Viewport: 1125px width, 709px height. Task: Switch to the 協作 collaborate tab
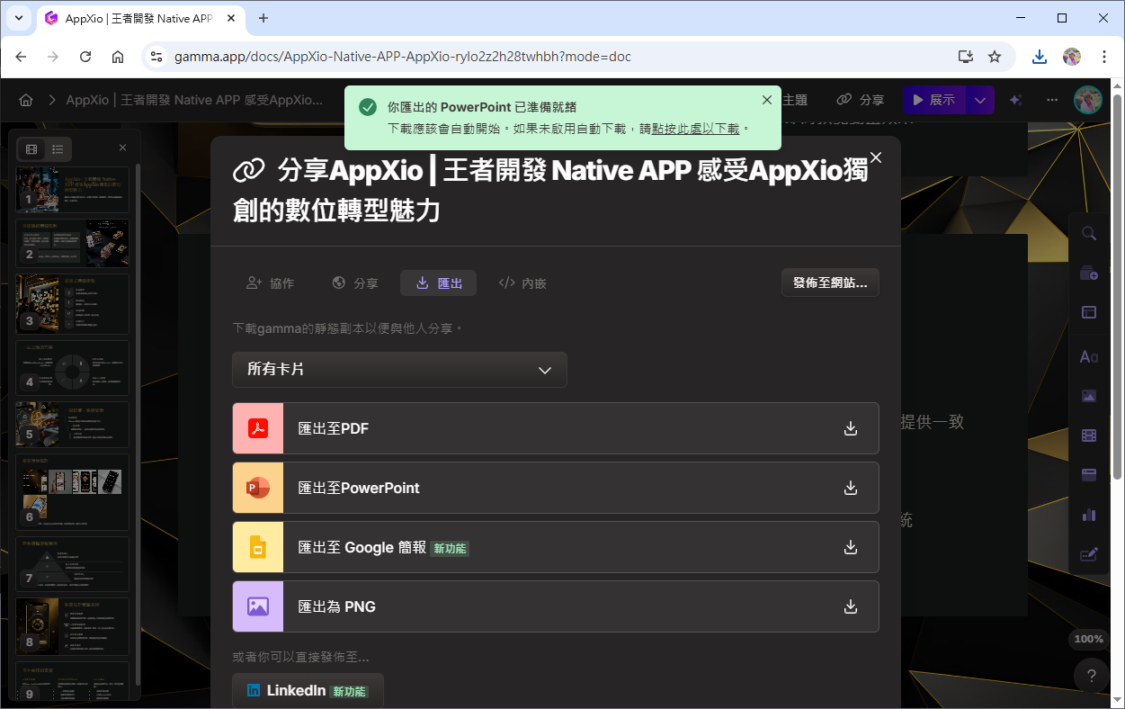pyautogui.click(x=271, y=283)
